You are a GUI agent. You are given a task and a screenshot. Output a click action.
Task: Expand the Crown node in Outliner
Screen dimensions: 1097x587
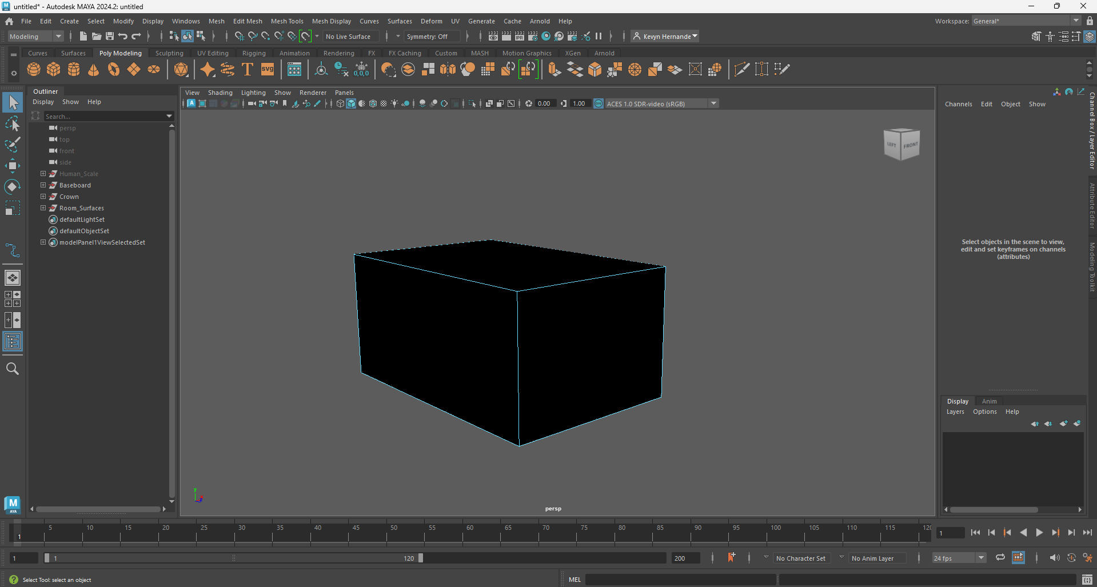43,197
